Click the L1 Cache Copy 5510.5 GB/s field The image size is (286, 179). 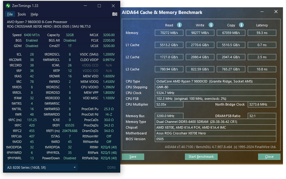point(231,45)
